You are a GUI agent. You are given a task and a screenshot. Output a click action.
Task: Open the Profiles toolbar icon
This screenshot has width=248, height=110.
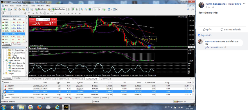pos(9,9)
